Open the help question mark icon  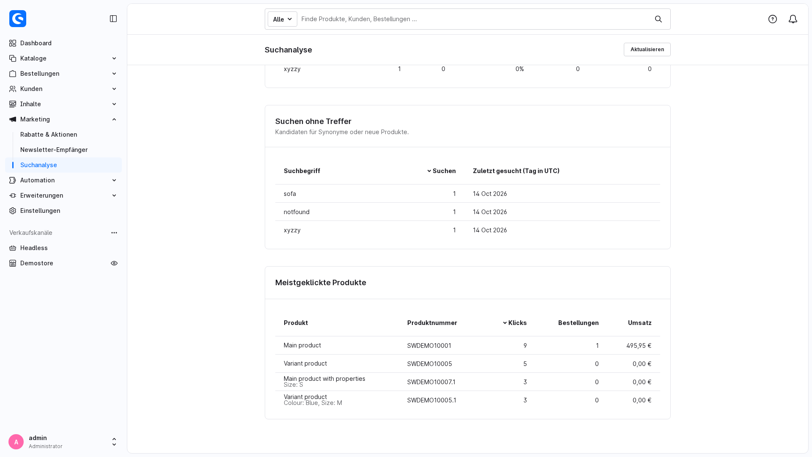(773, 19)
